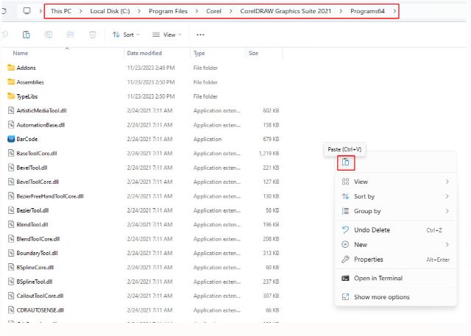The height and width of the screenshot is (336, 471).
Task: Select file BezierFreeHandToolCore.dll
Action: [50, 196]
